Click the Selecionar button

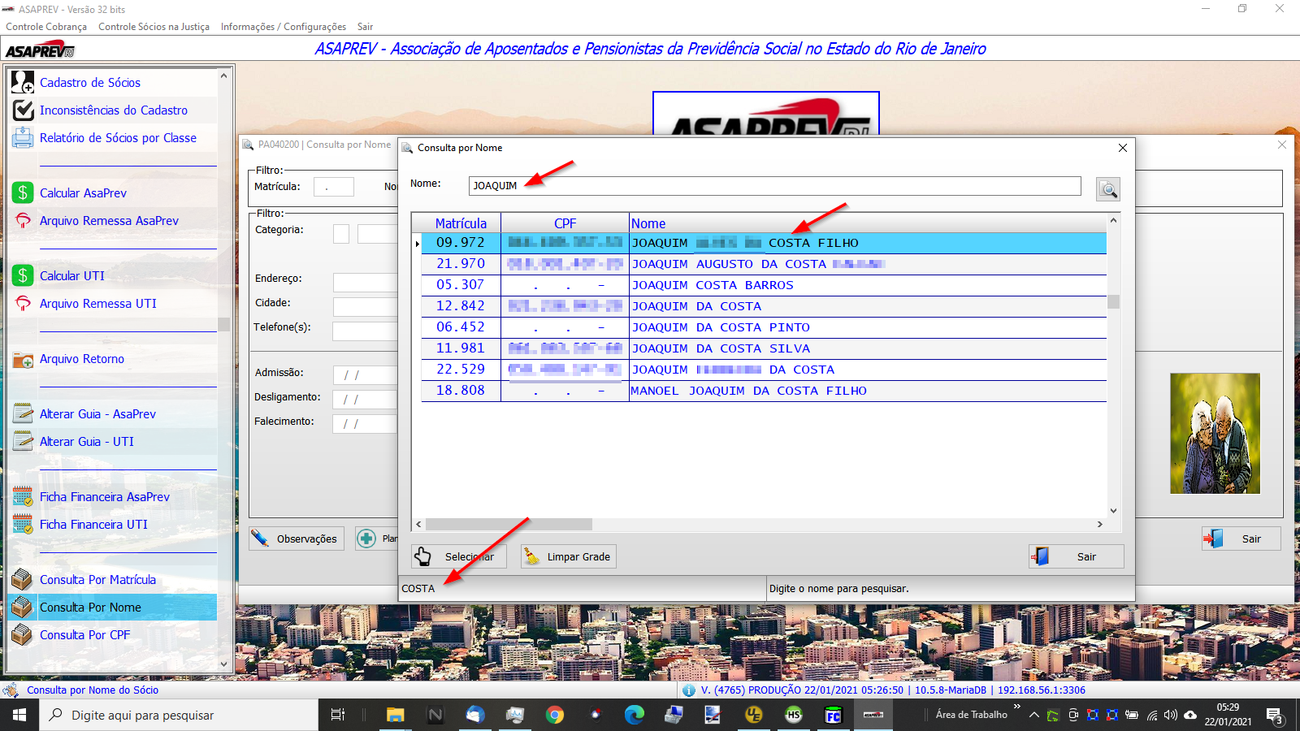(459, 556)
